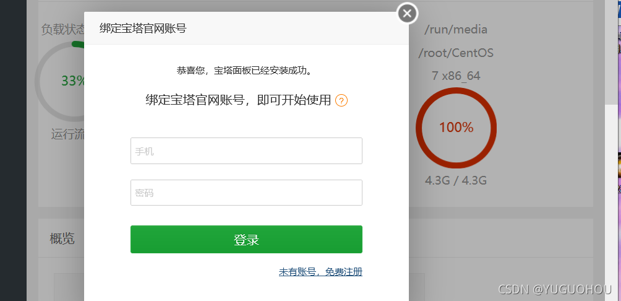The image size is (621, 301).
Task: Click the /run/media mount path label
Action: (456, 29)
